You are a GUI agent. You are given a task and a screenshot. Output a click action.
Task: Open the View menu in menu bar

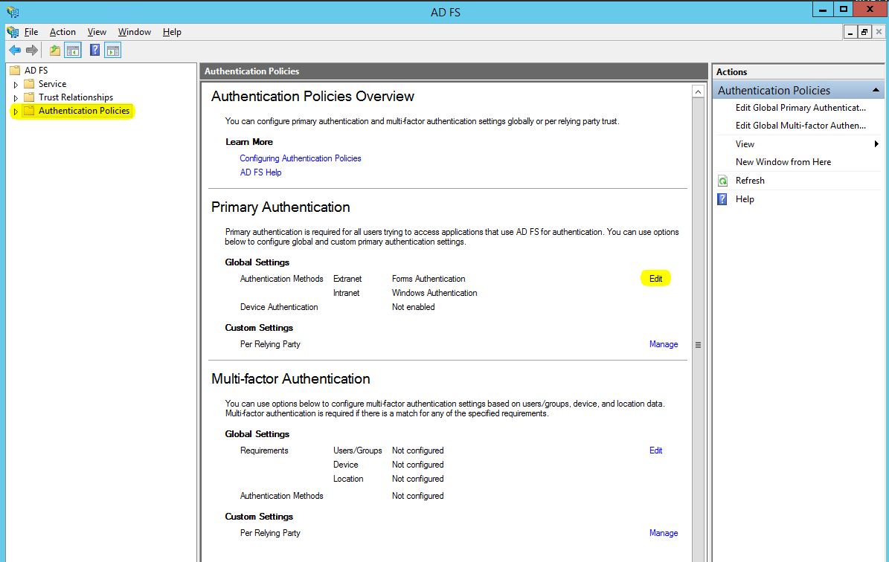pos(97,32)
